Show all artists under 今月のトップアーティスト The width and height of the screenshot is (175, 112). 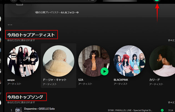coord(171,40)
